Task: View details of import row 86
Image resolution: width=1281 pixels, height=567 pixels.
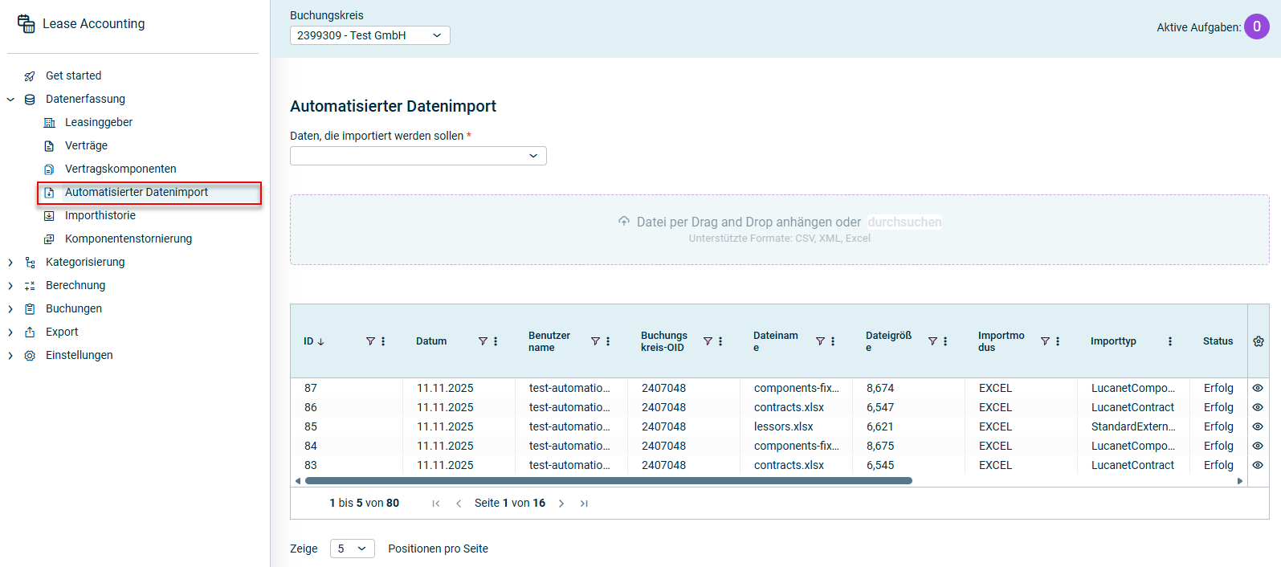Action: pos(1258,407)
